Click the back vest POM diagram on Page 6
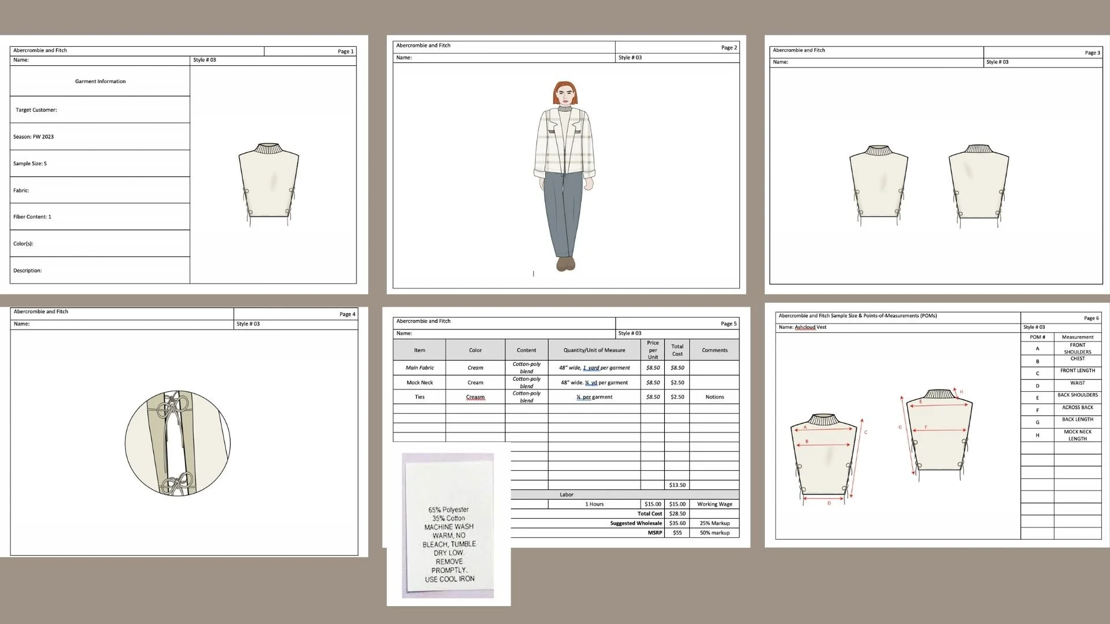 coord(939,433)
